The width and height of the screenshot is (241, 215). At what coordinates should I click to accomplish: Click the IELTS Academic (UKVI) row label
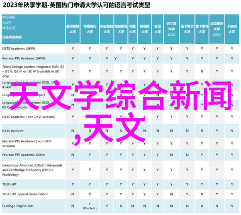pyautogui.click(x=18, y=49)
